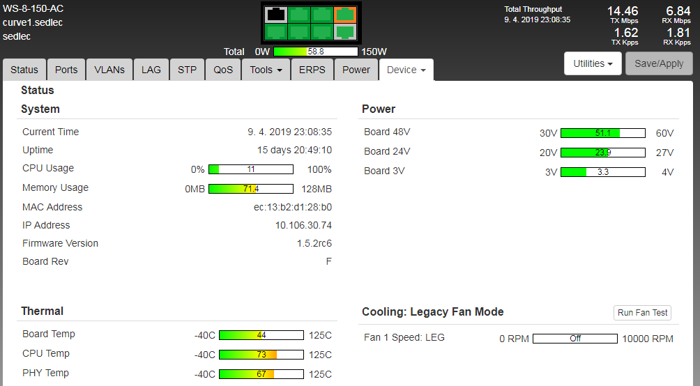Image resolution: width=700 pixels, height=386 pixels.
Task: Click the third port in the top row
Action: pos(321,14)
